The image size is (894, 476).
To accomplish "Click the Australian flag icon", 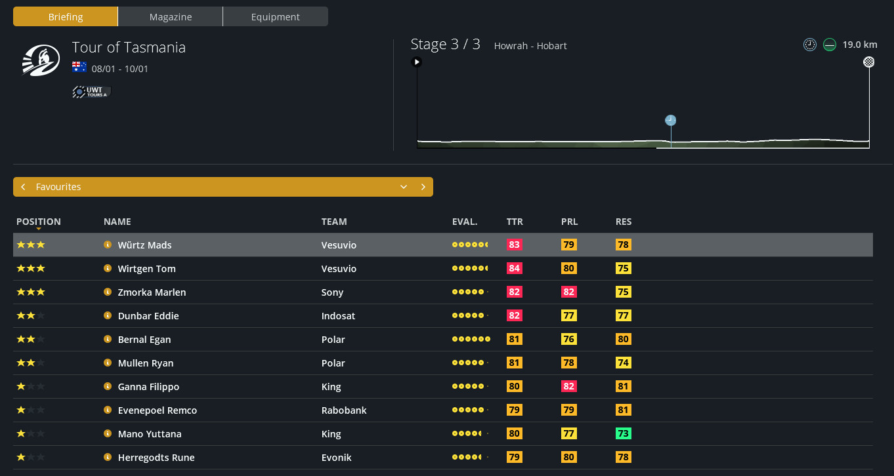I will point(79,68).
